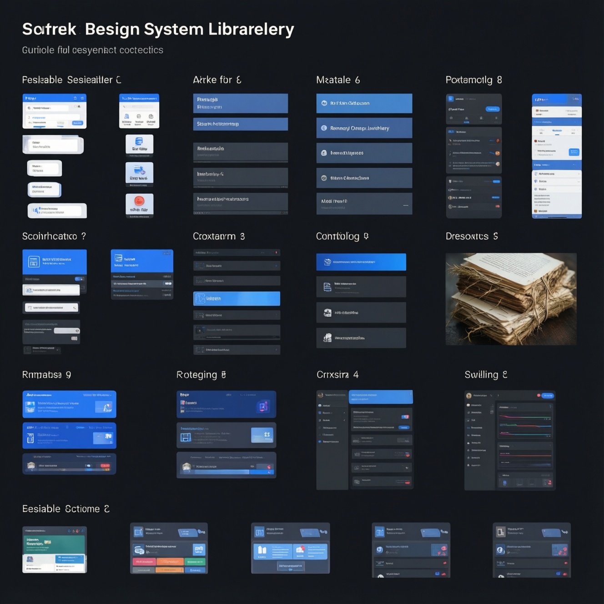The image size is (604, 604).
Task: Select the second Matale row
Action: (x=364, y=128)
